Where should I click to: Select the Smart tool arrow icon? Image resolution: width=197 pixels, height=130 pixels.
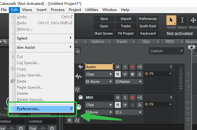[171, 20]
